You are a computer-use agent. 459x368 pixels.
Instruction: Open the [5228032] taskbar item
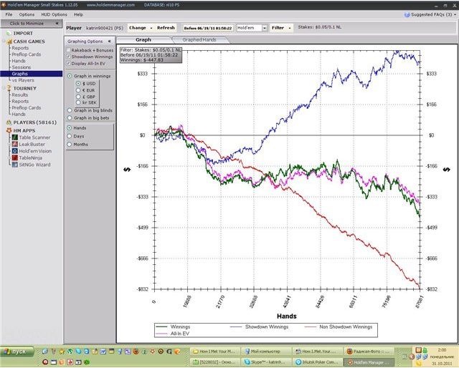click(x=214, y=362)
